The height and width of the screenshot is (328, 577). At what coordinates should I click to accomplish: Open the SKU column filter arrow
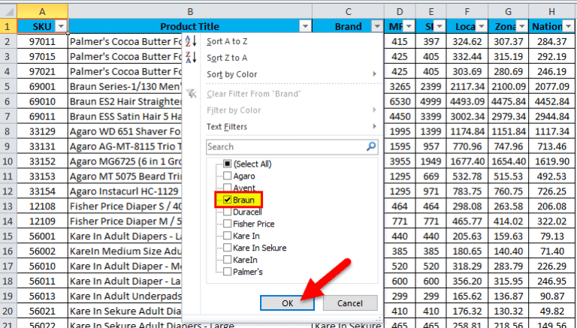point(61,26)
